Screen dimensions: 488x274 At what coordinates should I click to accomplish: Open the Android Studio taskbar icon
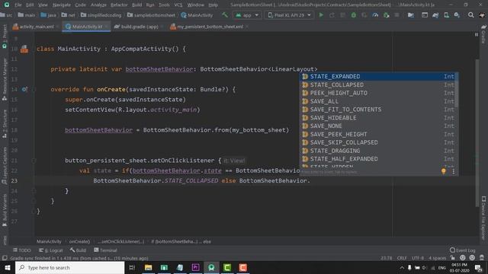[211, 267]
